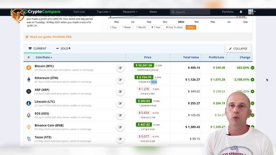This screenshot has width=276, height=155.
Task: Open the user avatar menu
Action: pyautogui.click(x=252, y=12)
